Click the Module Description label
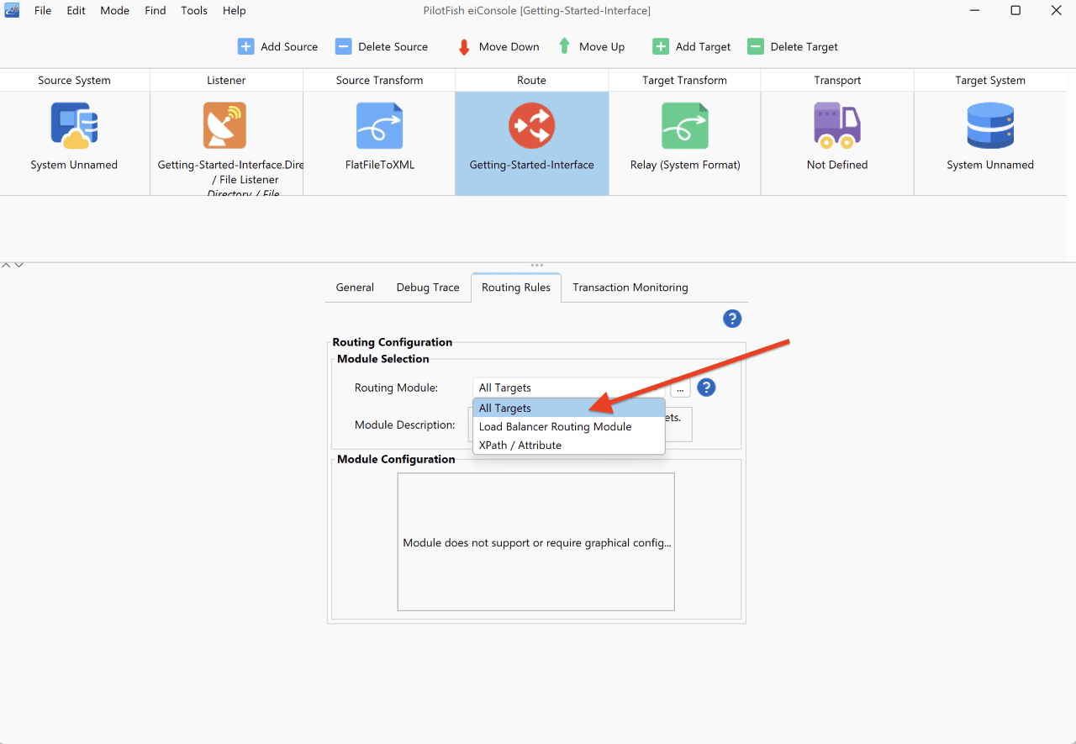This screenshot has width=1076, height=744. pos(405,425)
